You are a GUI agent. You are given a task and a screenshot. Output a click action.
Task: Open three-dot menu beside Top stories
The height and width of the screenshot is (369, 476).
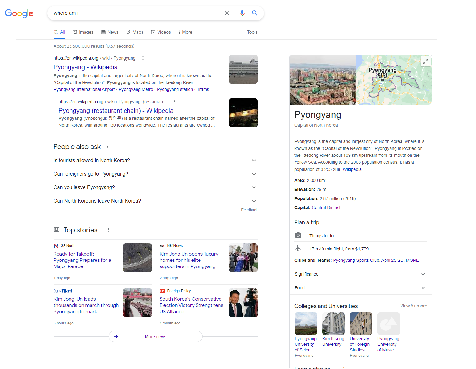pyautogui.click(x=108, y=230)
